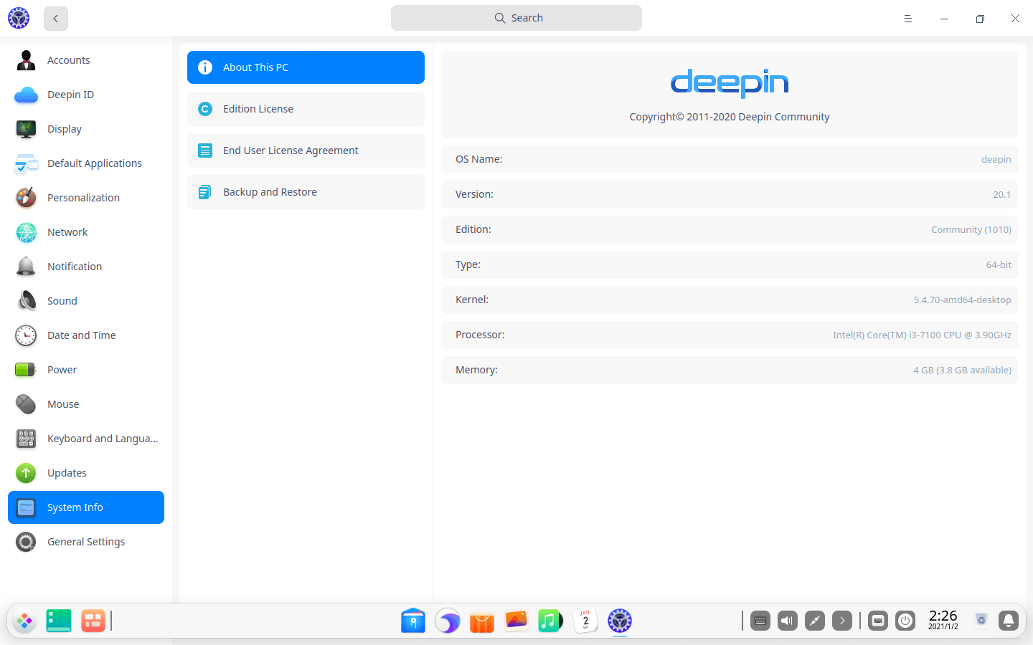Image resolution: width=1033 pixels, height=645 pixels.
Task: Open the Image Viewer from the dock
Action: click(515, 621)
